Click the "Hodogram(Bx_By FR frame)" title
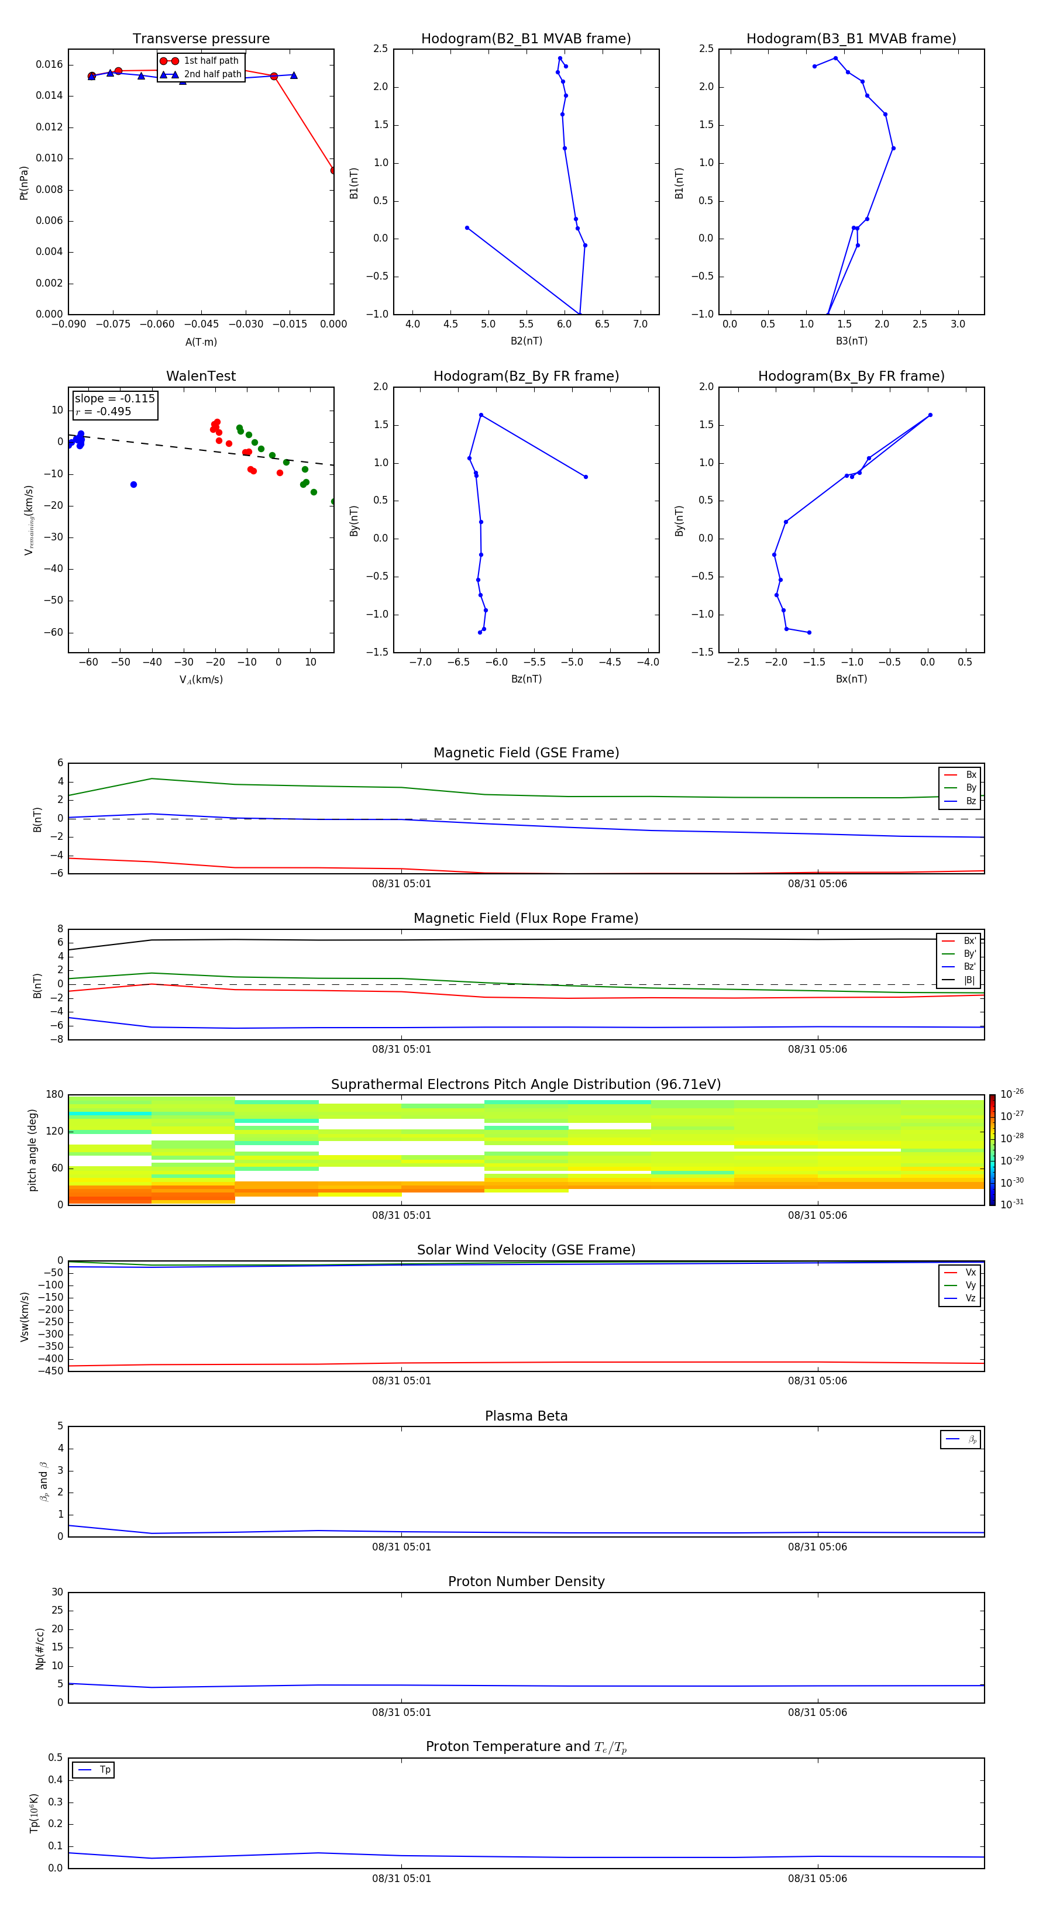This screenshot has width=1053, height=1930. (851, 376)
